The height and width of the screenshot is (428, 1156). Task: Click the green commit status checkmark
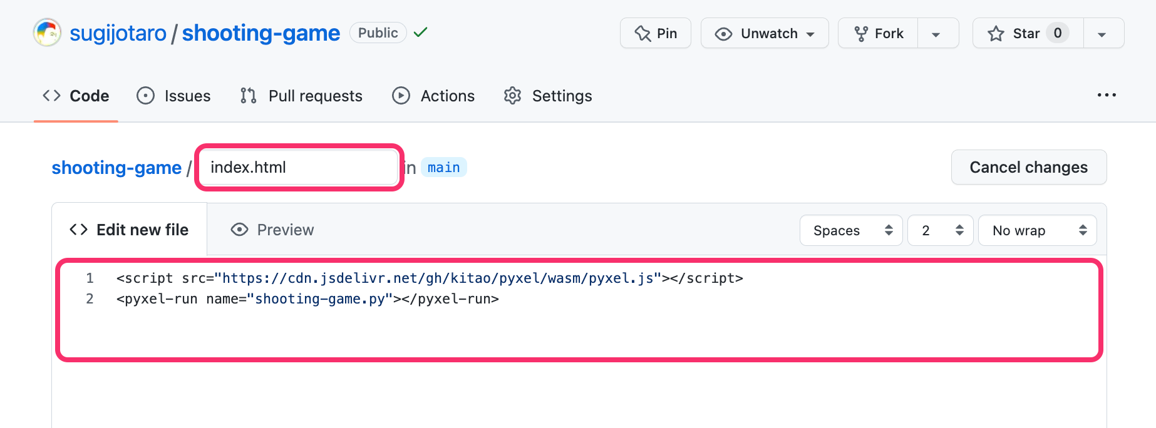click(421, 32)
